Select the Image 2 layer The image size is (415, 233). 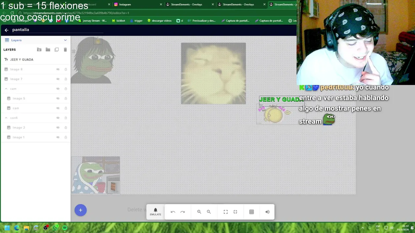point(35,128)
